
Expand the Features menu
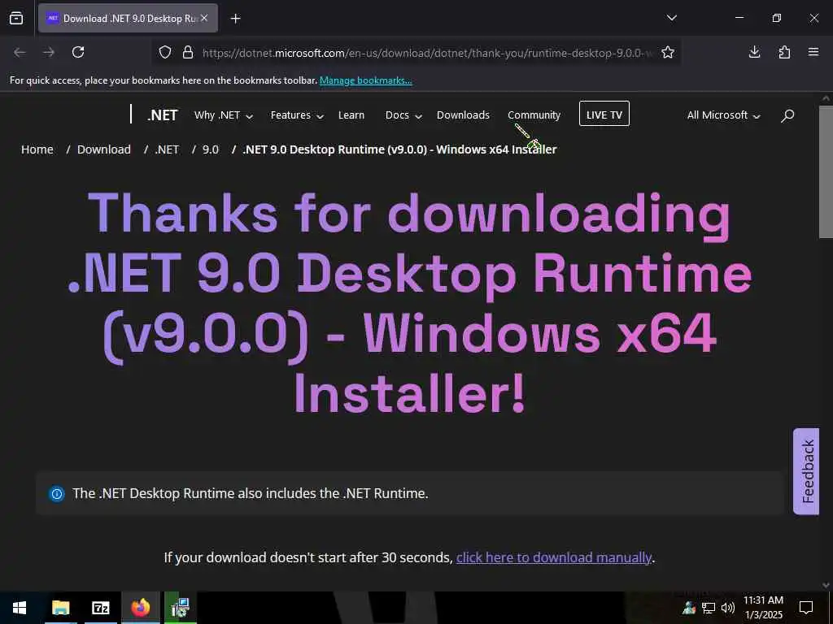(x=297, y=115)
